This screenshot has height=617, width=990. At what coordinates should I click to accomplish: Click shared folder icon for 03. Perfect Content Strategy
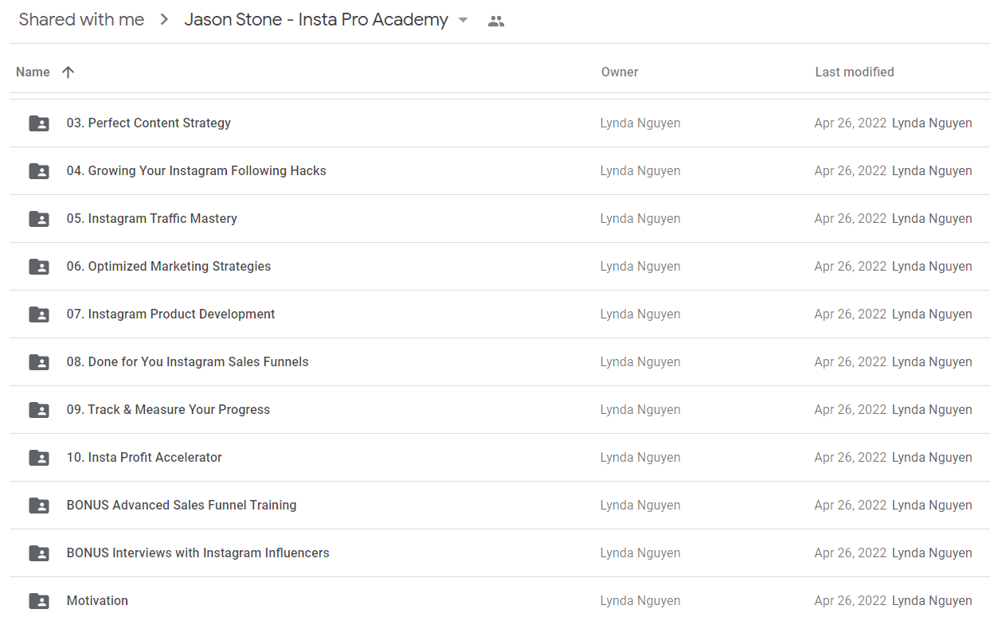coord(38,123)
